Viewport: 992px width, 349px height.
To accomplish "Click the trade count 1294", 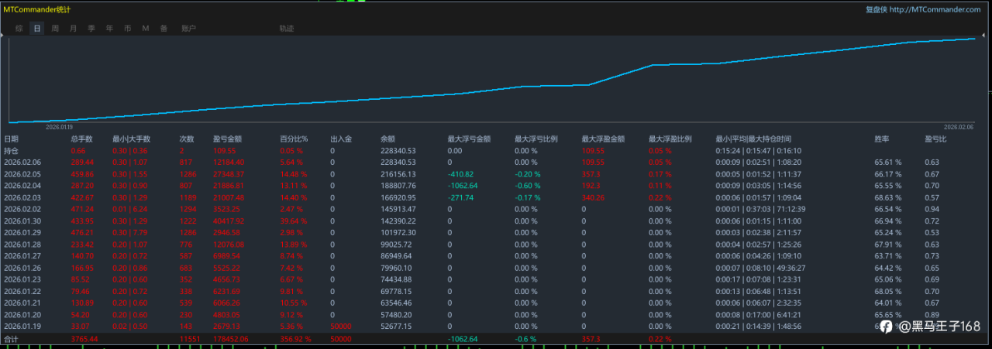I will [188, 209].
